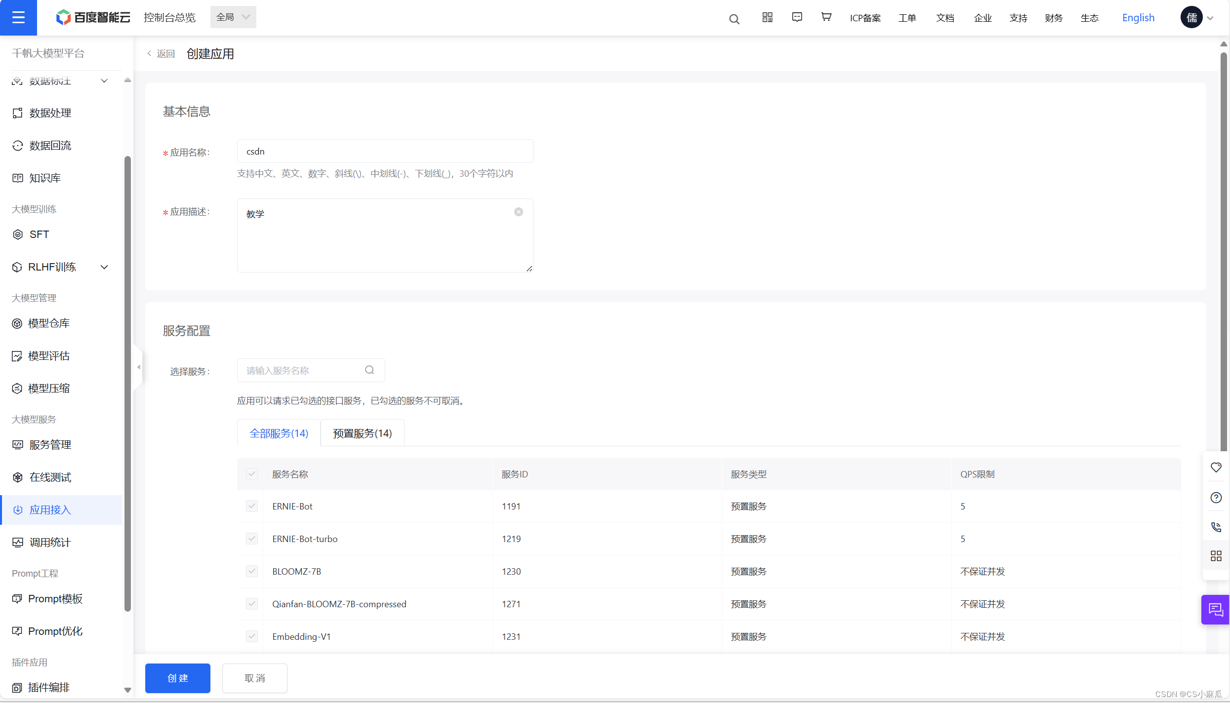Screen dimensions: 1230x703
Task: Click the 模型评估 sidebar icon
Action: click(x=16, y=354)
